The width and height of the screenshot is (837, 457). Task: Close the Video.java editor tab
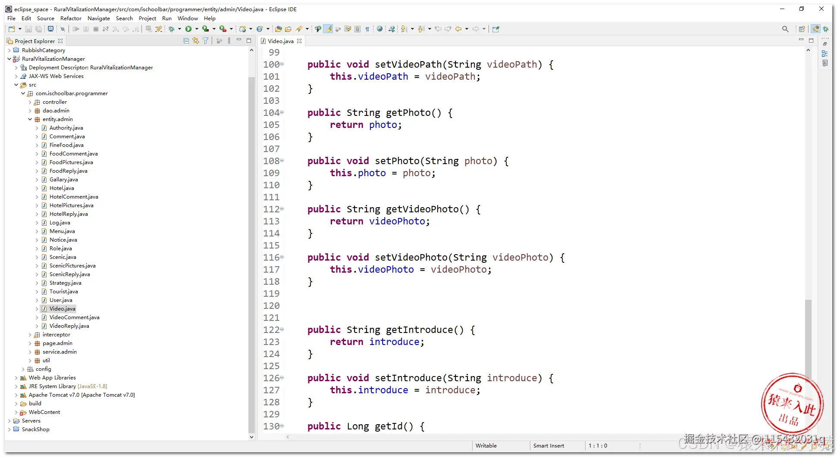point(299,41)
